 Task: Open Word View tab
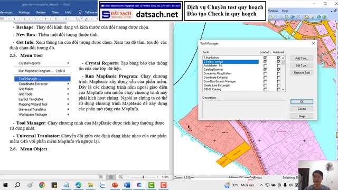pos(55,12)
